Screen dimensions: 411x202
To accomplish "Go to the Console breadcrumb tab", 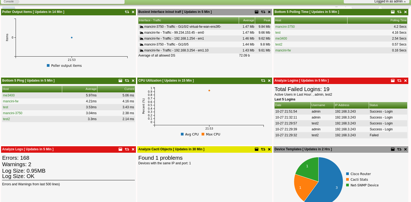I will [x=9, y=2].
